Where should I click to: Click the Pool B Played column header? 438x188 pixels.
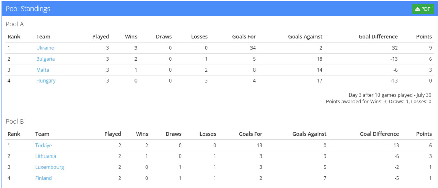tap(113, 134)
